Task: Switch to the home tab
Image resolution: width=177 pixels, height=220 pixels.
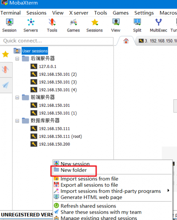Action: [126, 41]
